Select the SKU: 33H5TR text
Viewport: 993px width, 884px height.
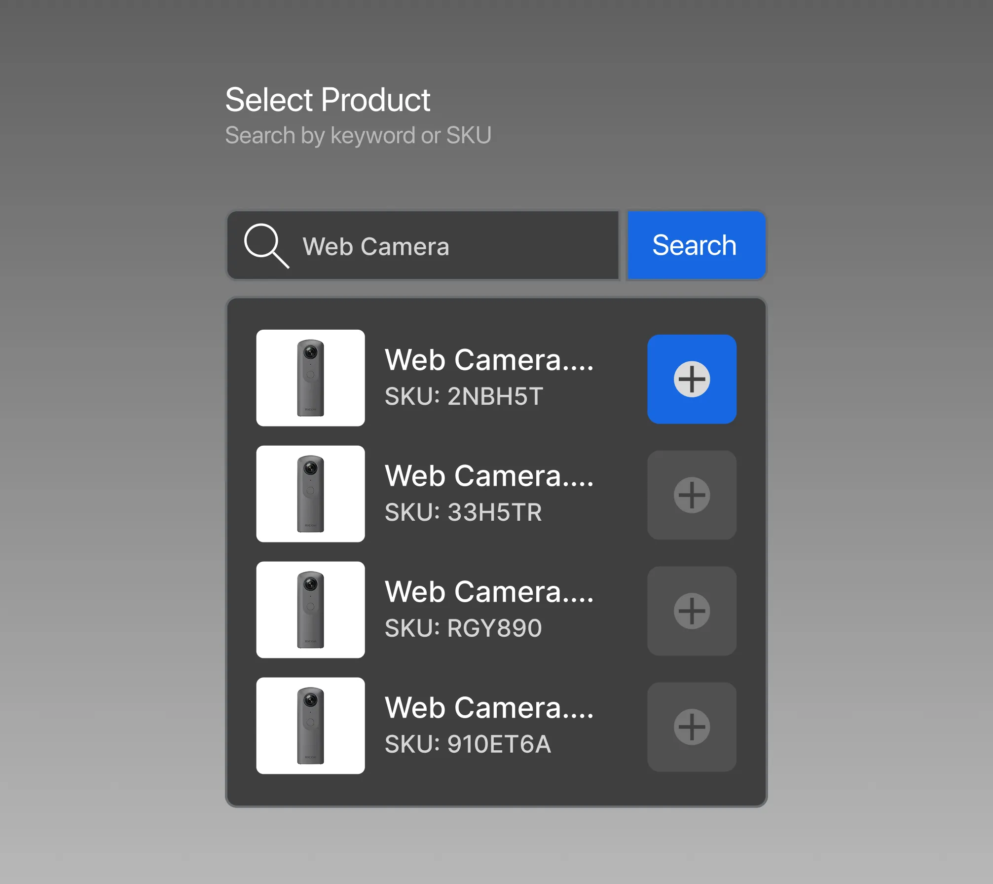(x=463, y=512)
